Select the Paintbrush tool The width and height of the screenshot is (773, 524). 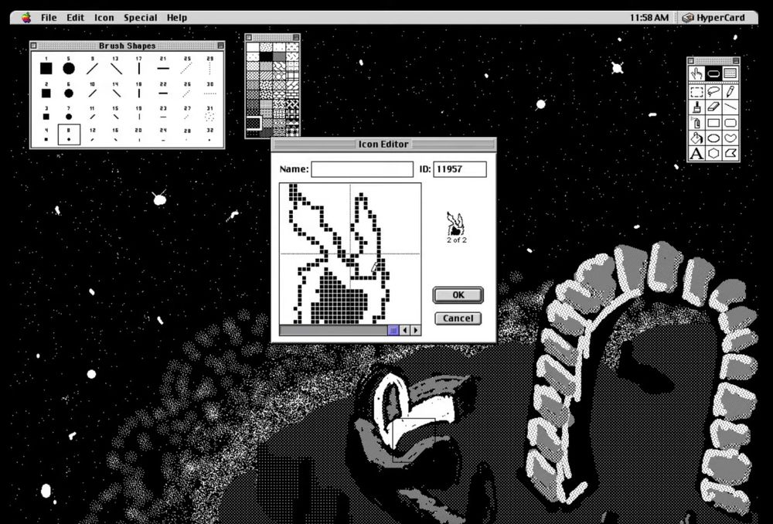click(696, 107)
